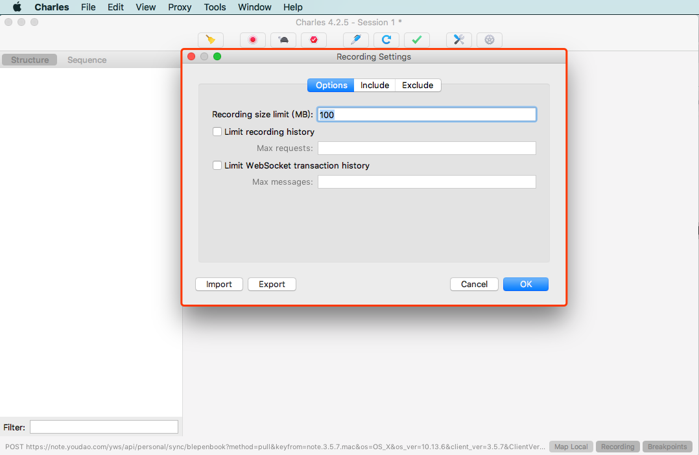Toggle throttling with the turtle icon

point(283,40)
